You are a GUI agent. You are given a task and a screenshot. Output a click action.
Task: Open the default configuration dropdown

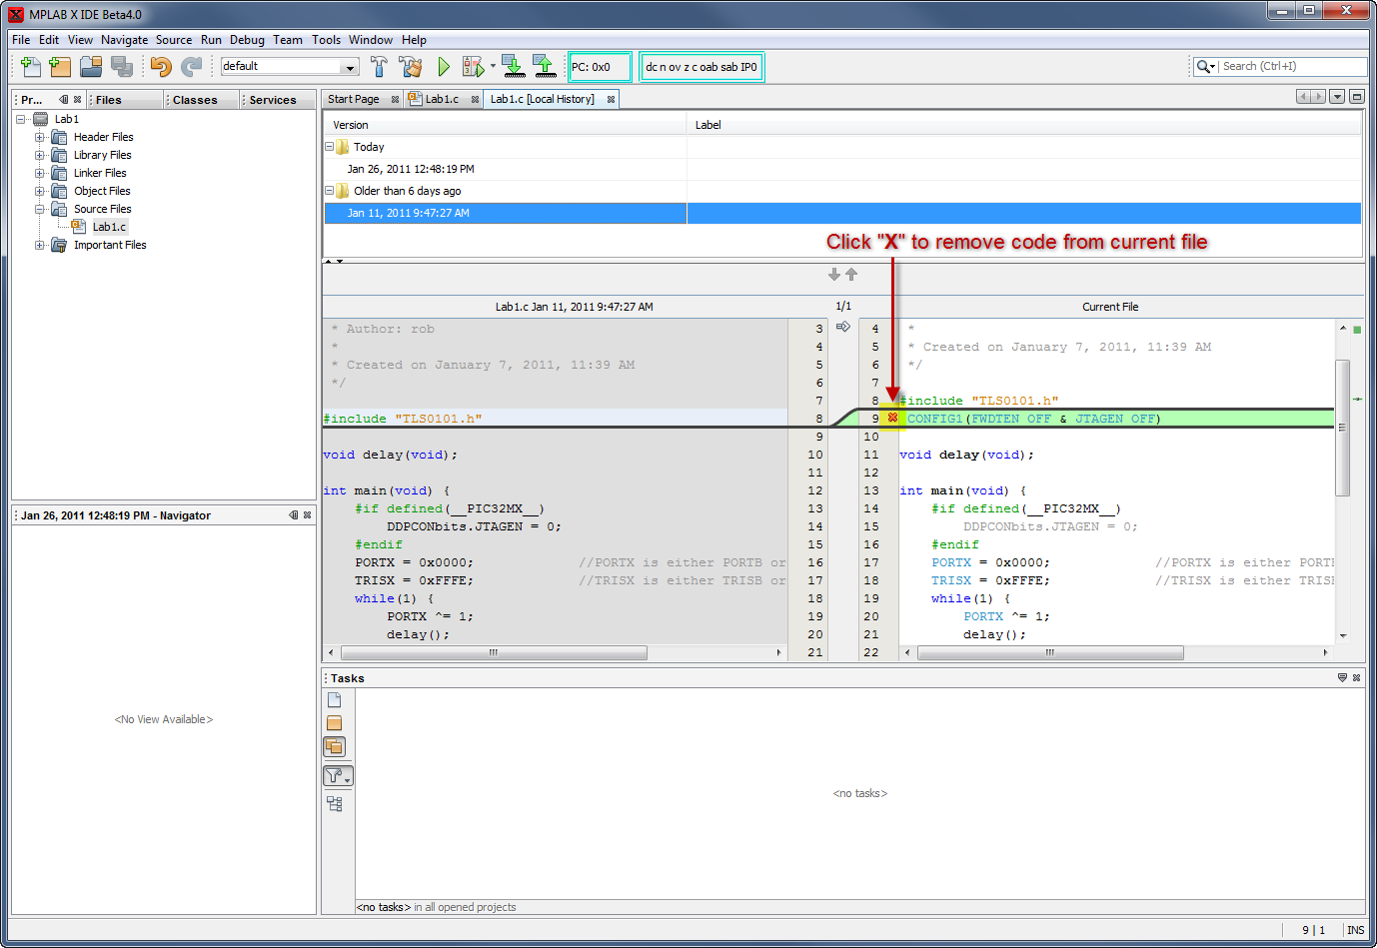350,67
